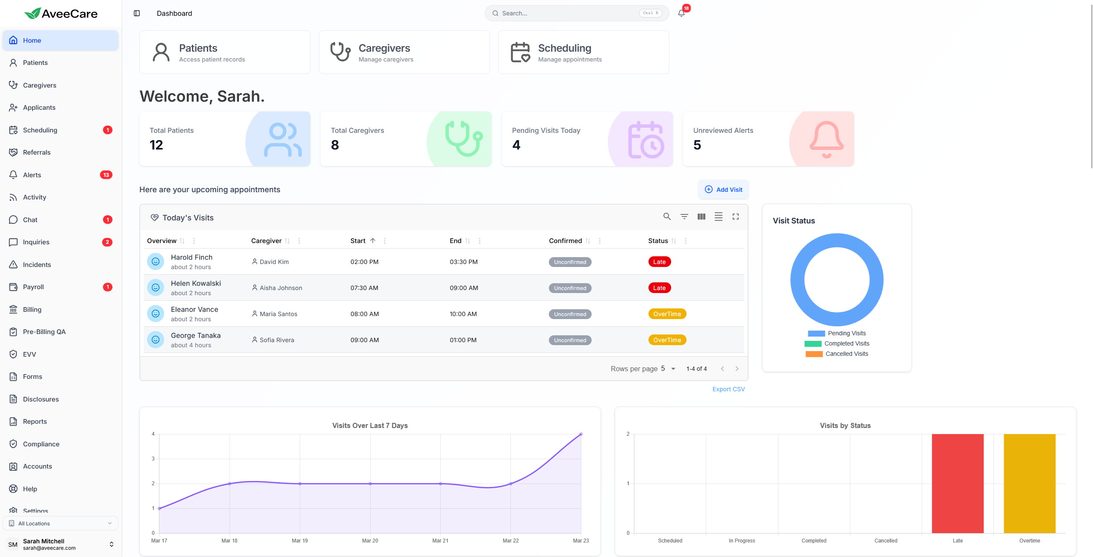Image resolution: width=1093 pixels, height=557 pixels.
Task: Click the Pending Visits legend color swatch
Action: (x=816, y=333)
